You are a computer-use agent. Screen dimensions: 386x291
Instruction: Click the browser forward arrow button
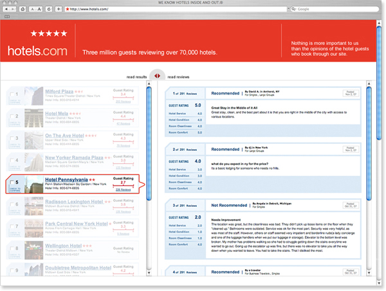14,9
